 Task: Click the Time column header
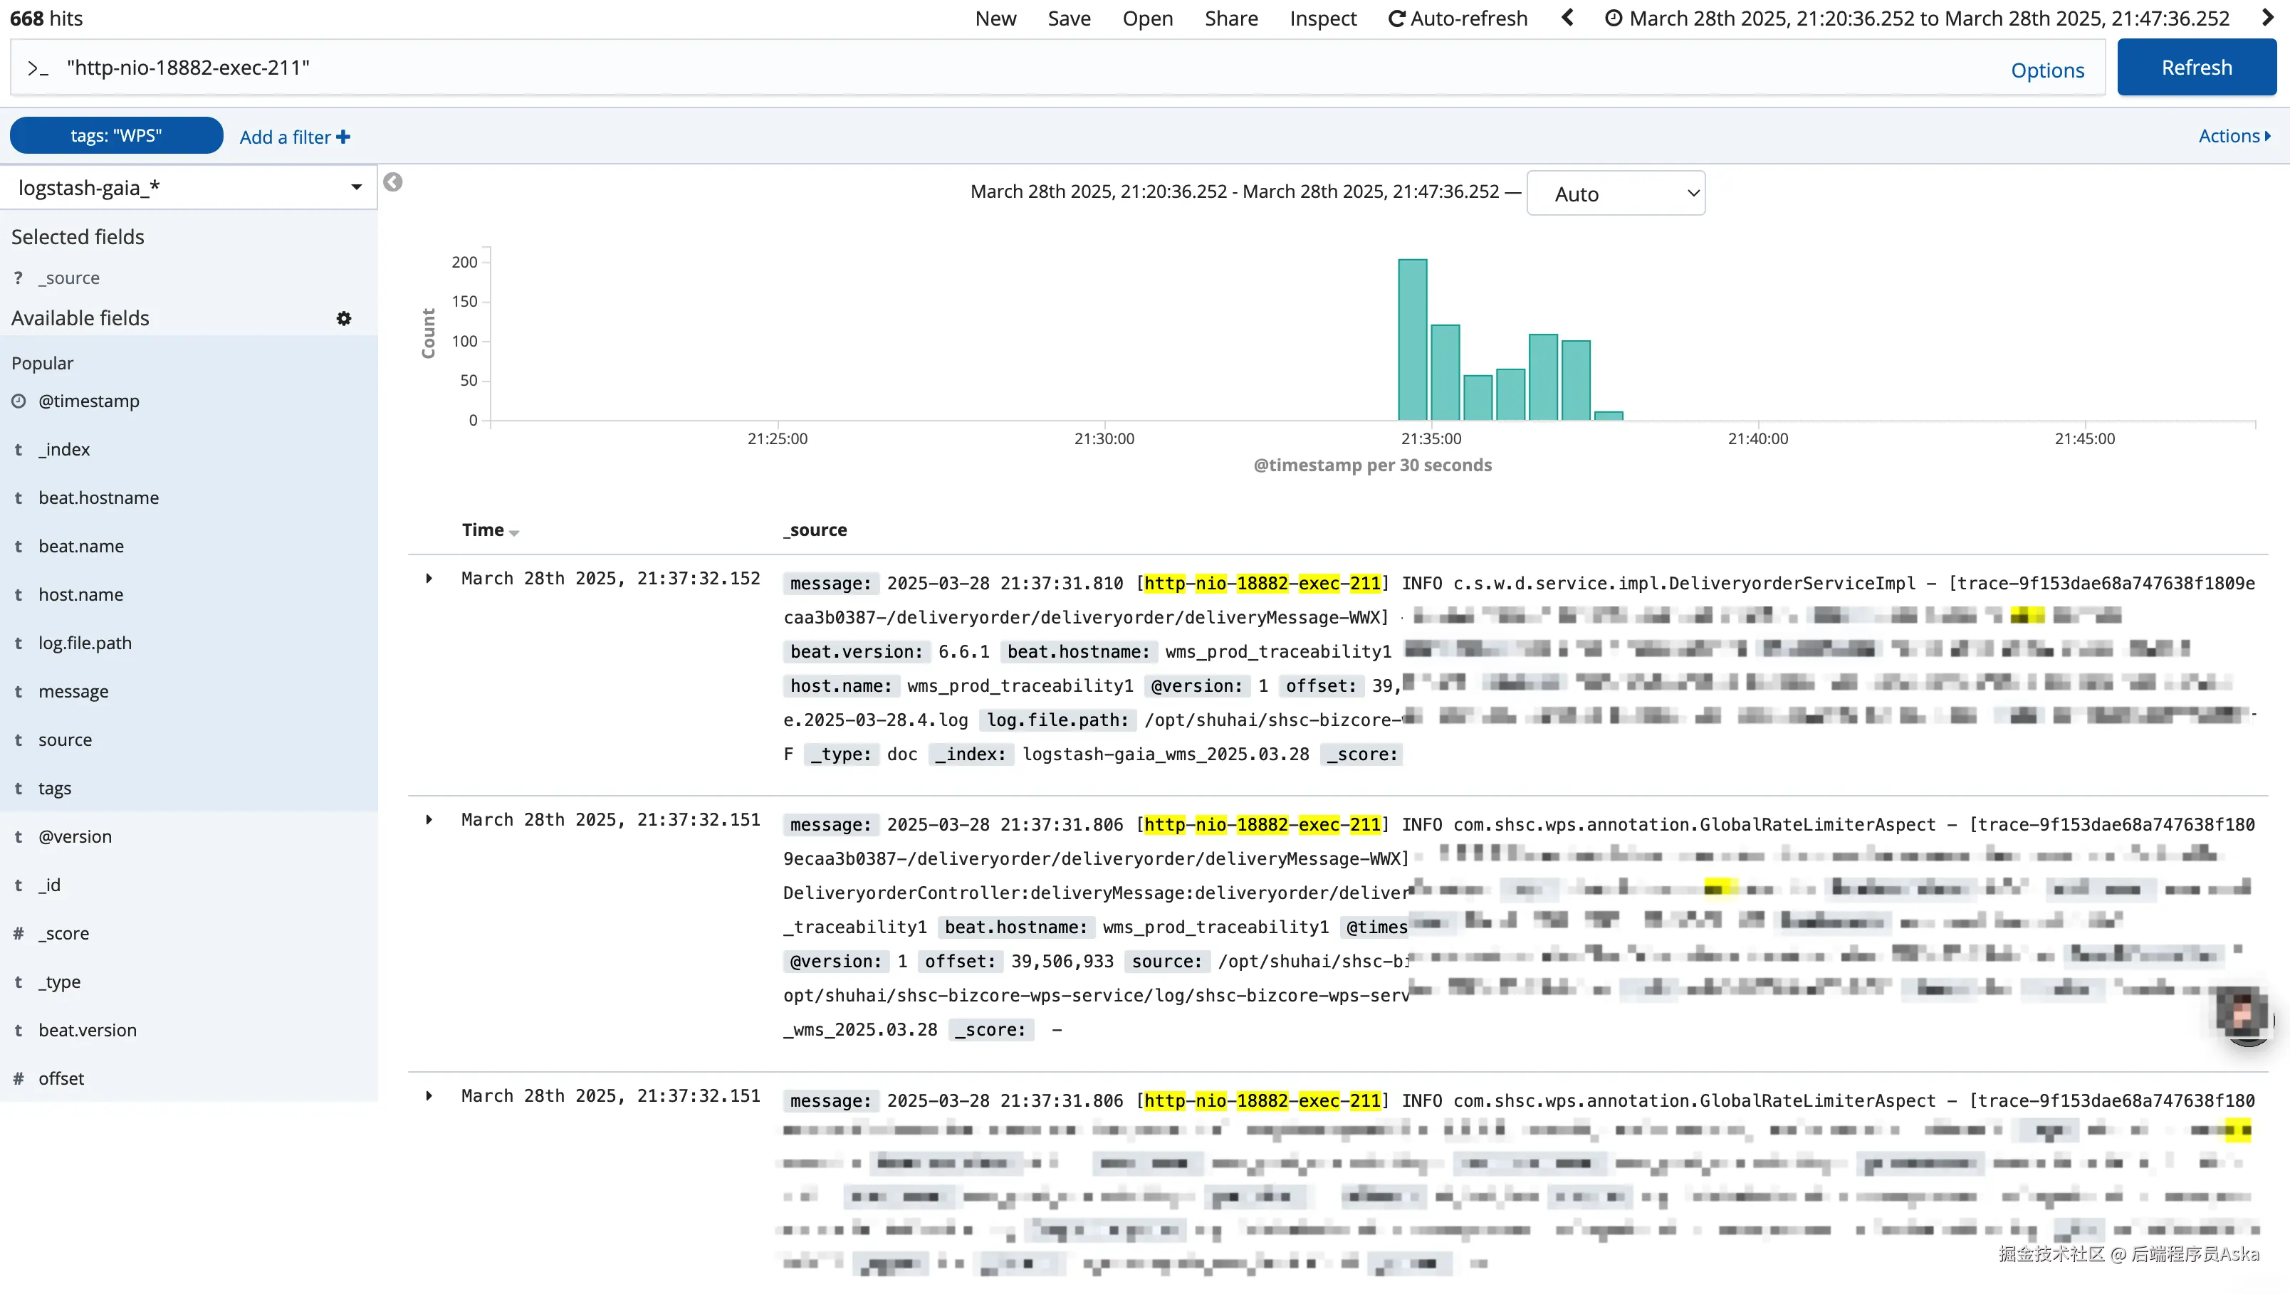pyautogui.click(x=483, y=530)
